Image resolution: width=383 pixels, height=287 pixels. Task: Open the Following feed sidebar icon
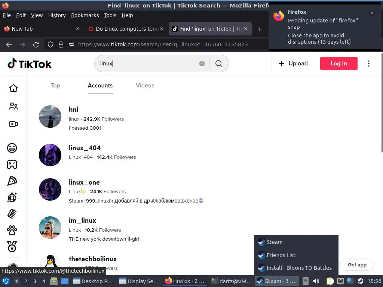tap(13, 106)
